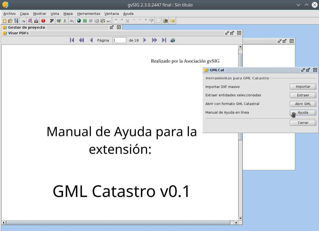Close the GMLCat dialog with Cerrar
This screenshot has width=319, height=231.
(303, 123)
